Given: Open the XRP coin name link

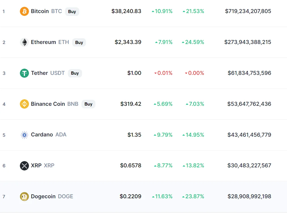Looking at the screenshot, I should [x=36, y=165].
